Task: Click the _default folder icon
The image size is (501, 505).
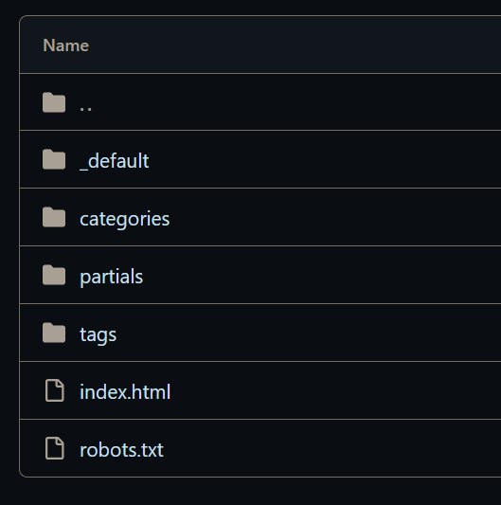Action: pos(54,159)
